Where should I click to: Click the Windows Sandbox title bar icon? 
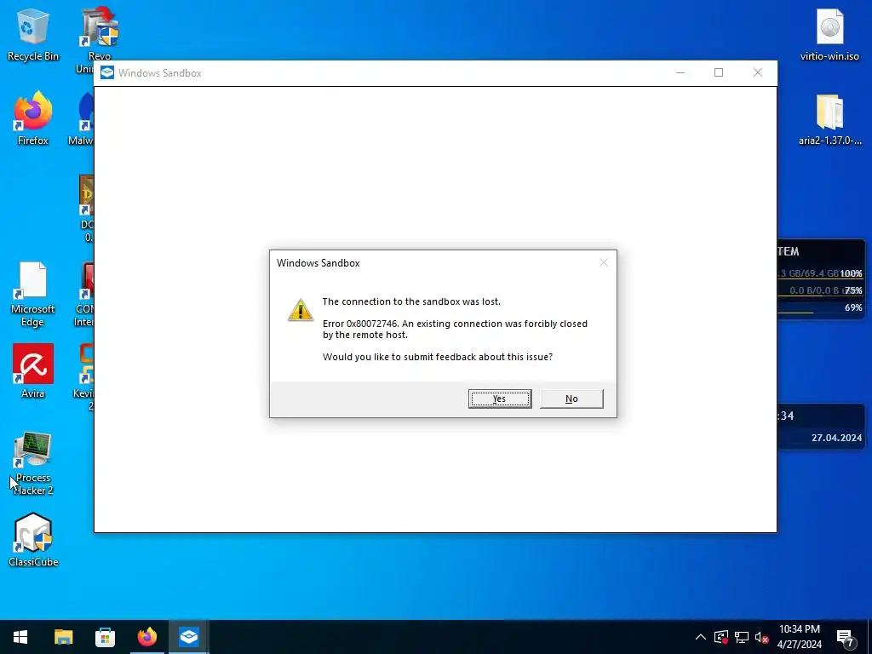click(x=107, y=73)
